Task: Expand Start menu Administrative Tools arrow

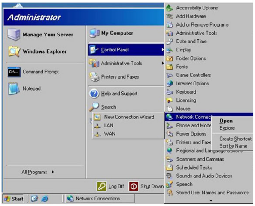Action: tap(162, 63)
